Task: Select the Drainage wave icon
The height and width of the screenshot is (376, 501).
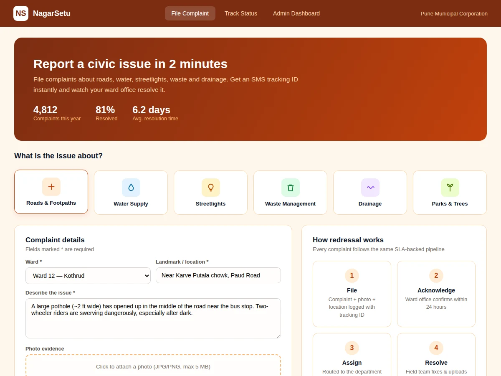Action: pyautogui.click(x=370, y=188)
